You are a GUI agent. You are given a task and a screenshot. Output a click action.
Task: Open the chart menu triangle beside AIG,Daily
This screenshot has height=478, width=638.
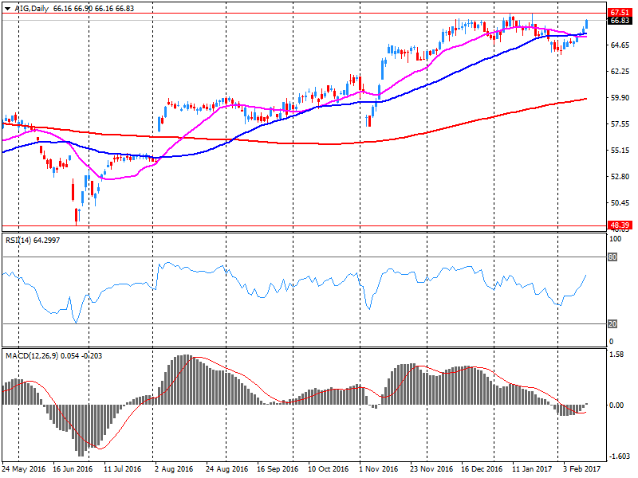7,9
